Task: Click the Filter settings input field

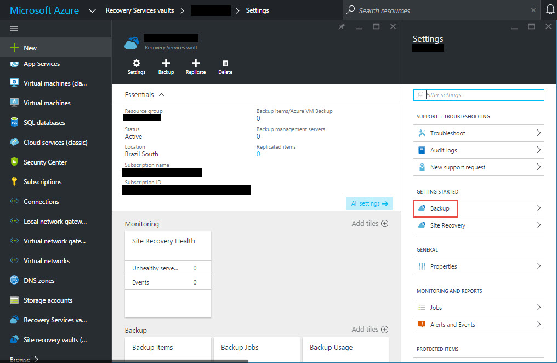Action: pos(478,95)
